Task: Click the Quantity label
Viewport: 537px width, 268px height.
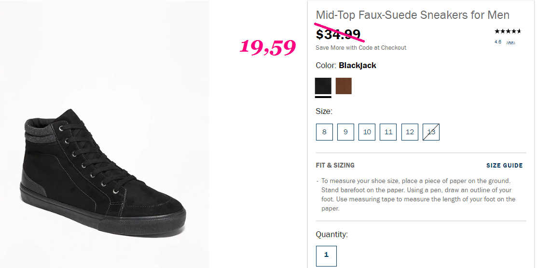Action: 331,234
